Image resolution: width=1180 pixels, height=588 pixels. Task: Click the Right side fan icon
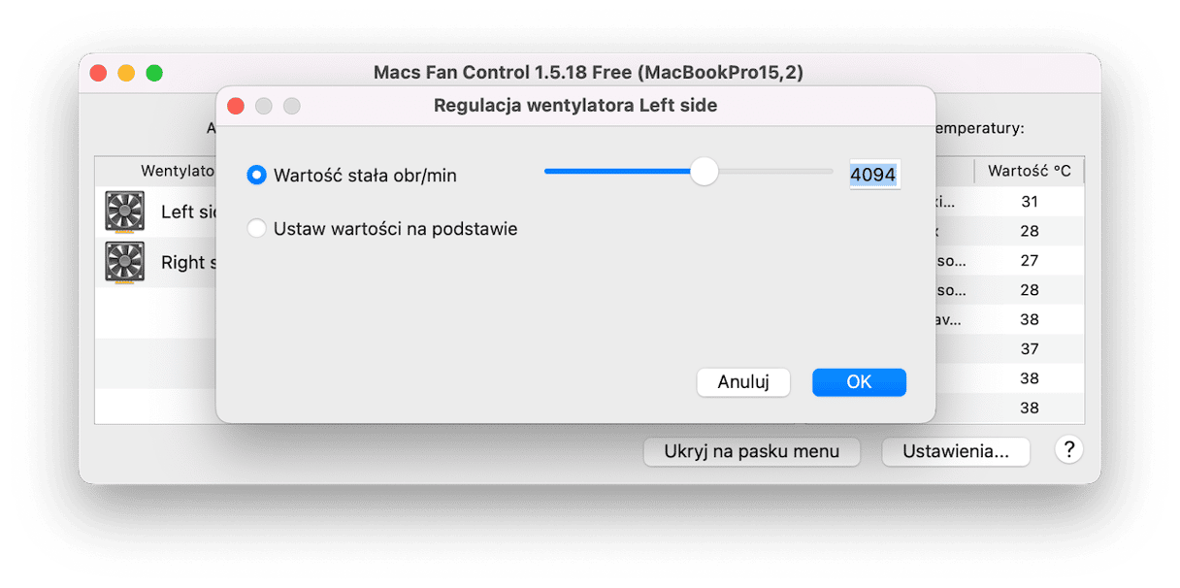124,262
